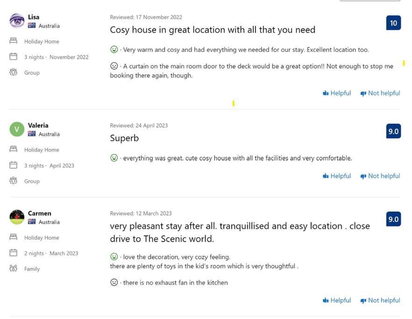The width and height of the screenshot is (412, 319).
Task: Click the Australia flag under Valeria
Action: 32,134
